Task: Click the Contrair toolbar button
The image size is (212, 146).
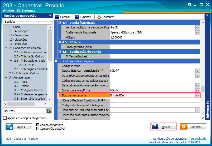Action: (63, 17)
